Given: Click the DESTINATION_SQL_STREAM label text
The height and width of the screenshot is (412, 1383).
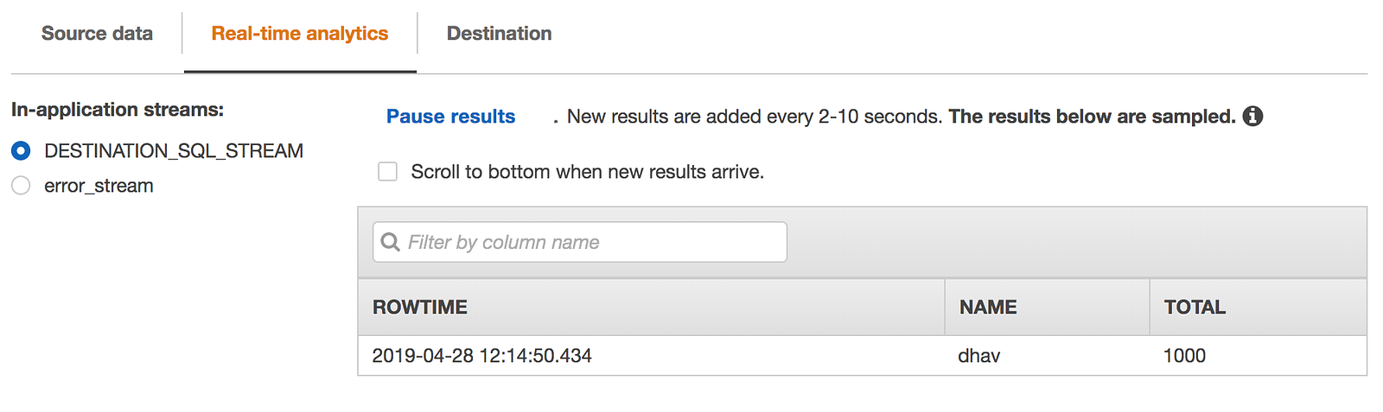Looking at the screenshot, I should point(174,151).
